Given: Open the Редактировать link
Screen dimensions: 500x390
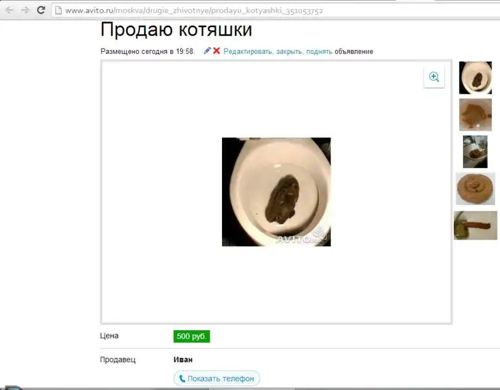Looking at the screenshot, I should pyautogui.click(x=248, y=52).
